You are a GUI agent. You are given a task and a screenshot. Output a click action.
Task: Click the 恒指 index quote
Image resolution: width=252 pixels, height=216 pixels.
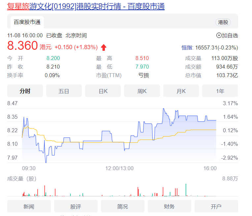(x=209, y=47)
